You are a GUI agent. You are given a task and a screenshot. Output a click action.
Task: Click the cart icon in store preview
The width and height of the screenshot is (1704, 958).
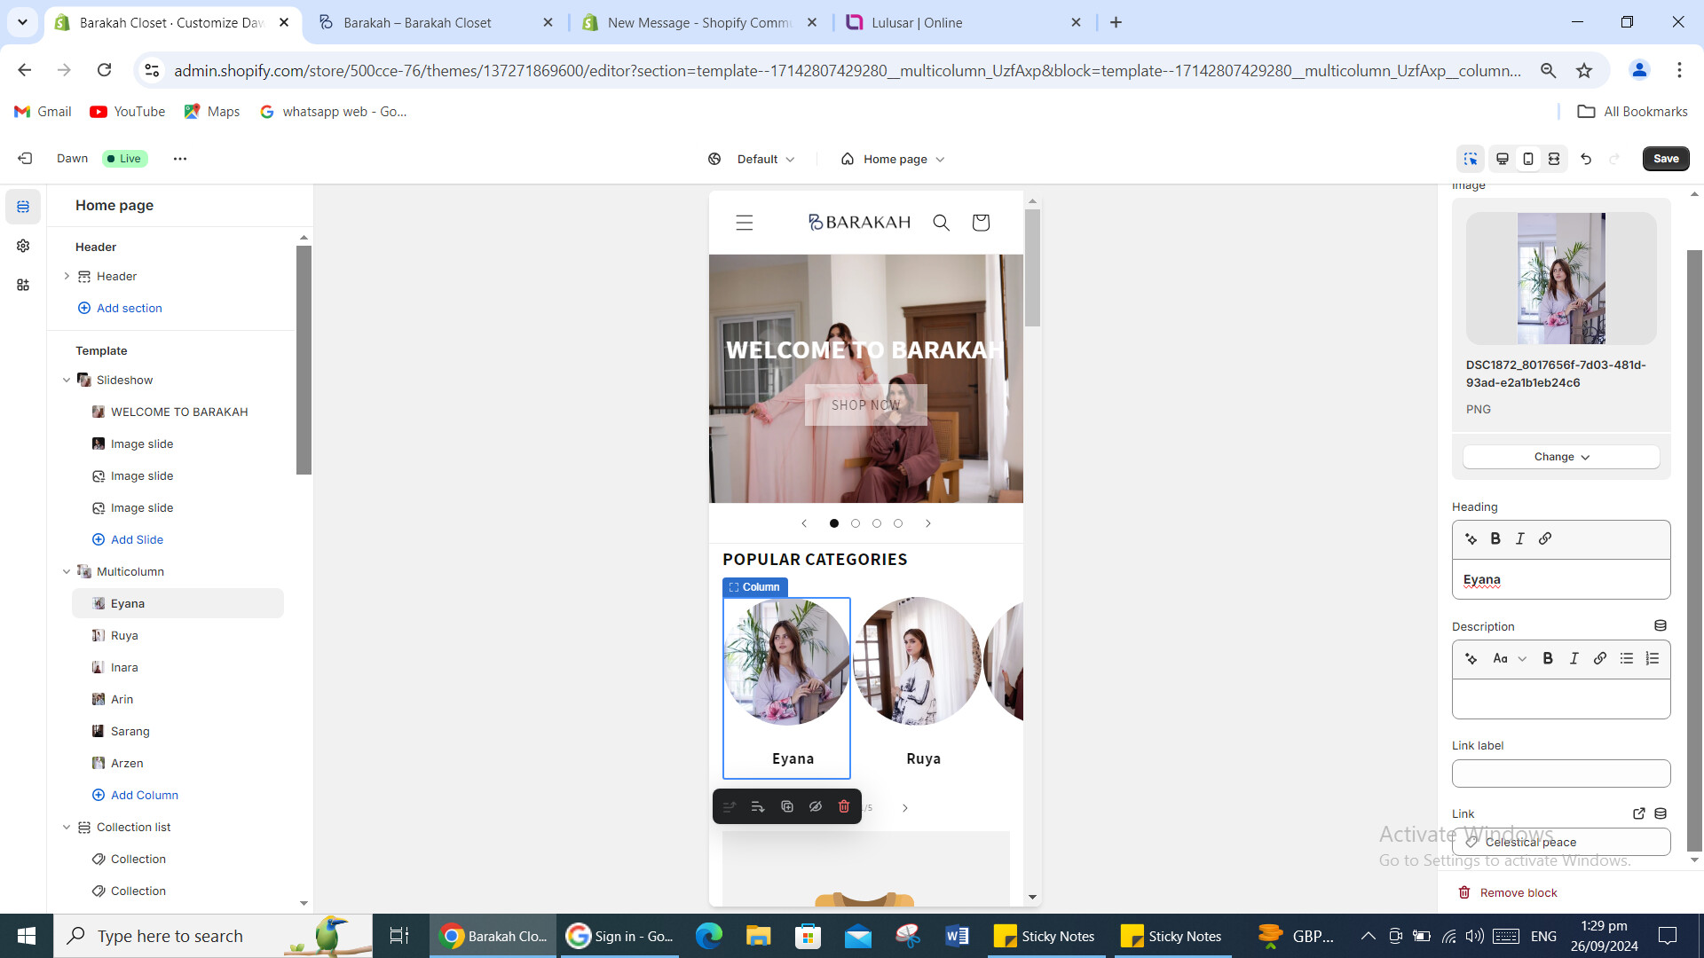coord(981,223)
